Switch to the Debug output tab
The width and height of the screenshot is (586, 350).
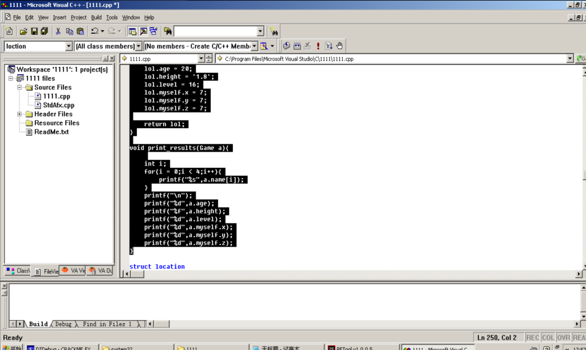pyautogui.click(x=63, y=324)
